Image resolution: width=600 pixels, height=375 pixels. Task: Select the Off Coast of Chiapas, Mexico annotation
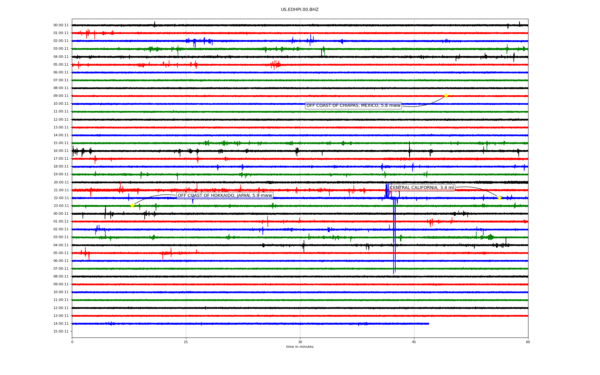pos(353,106)
